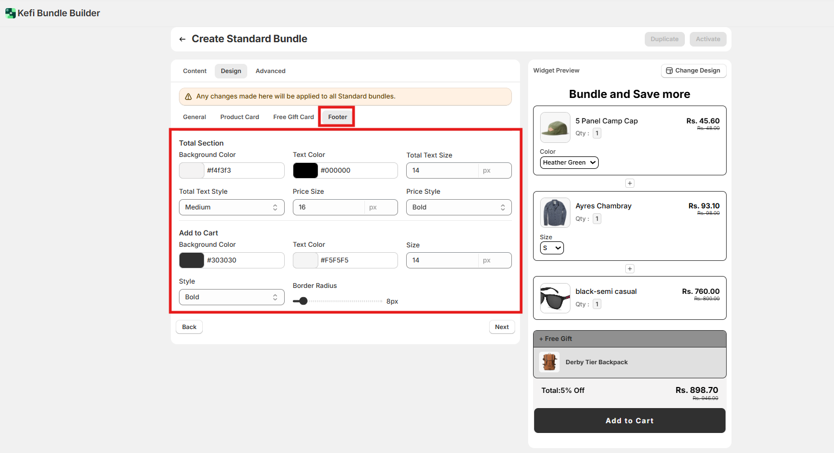This screenshot has height=453, width=834.
Task: Click the Border Radius slider handle
Action: pos(304,301)
